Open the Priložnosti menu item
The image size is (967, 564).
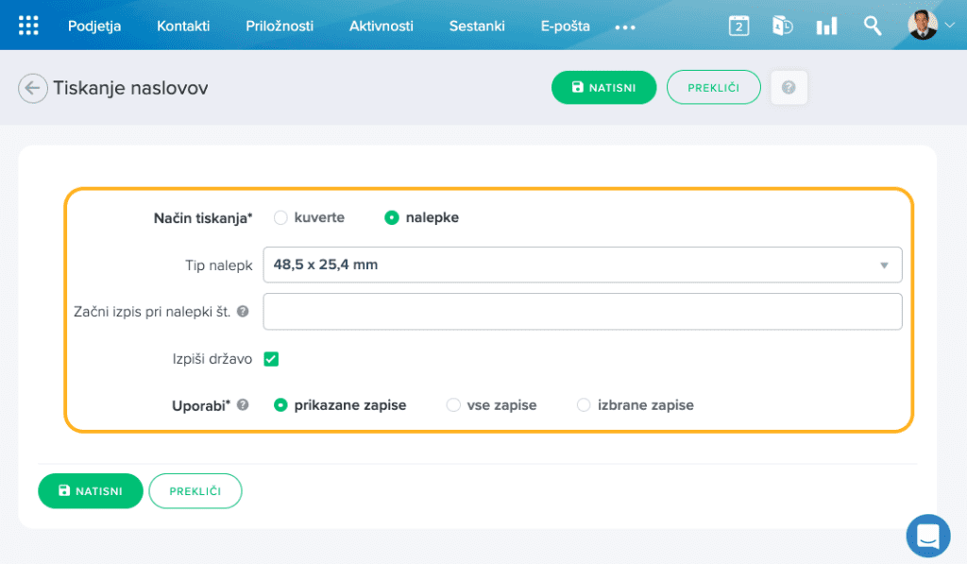coord(280,26)
